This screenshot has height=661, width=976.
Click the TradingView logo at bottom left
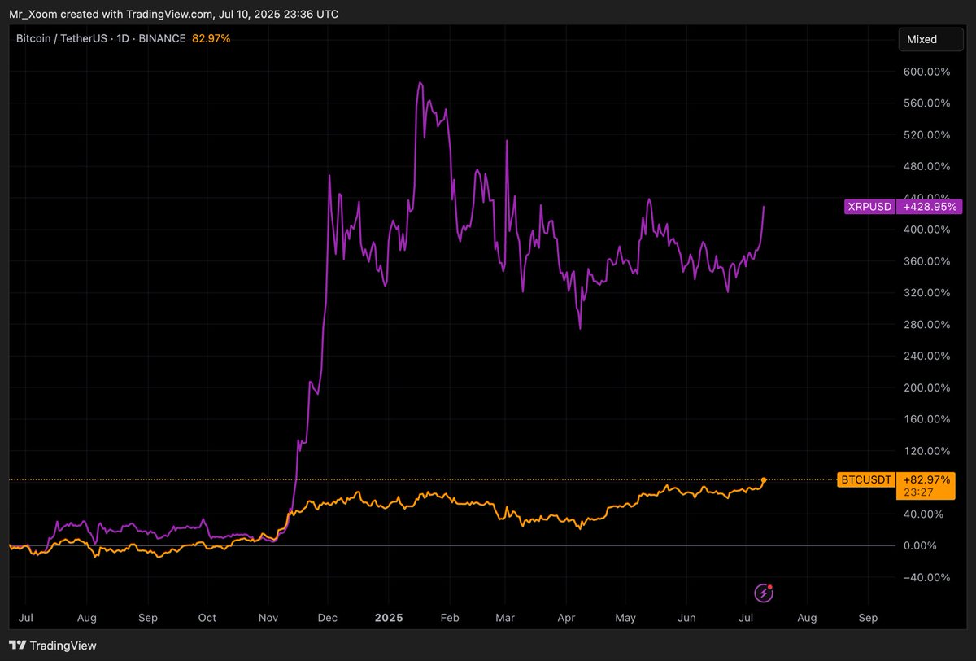click(x=53, y=645)
